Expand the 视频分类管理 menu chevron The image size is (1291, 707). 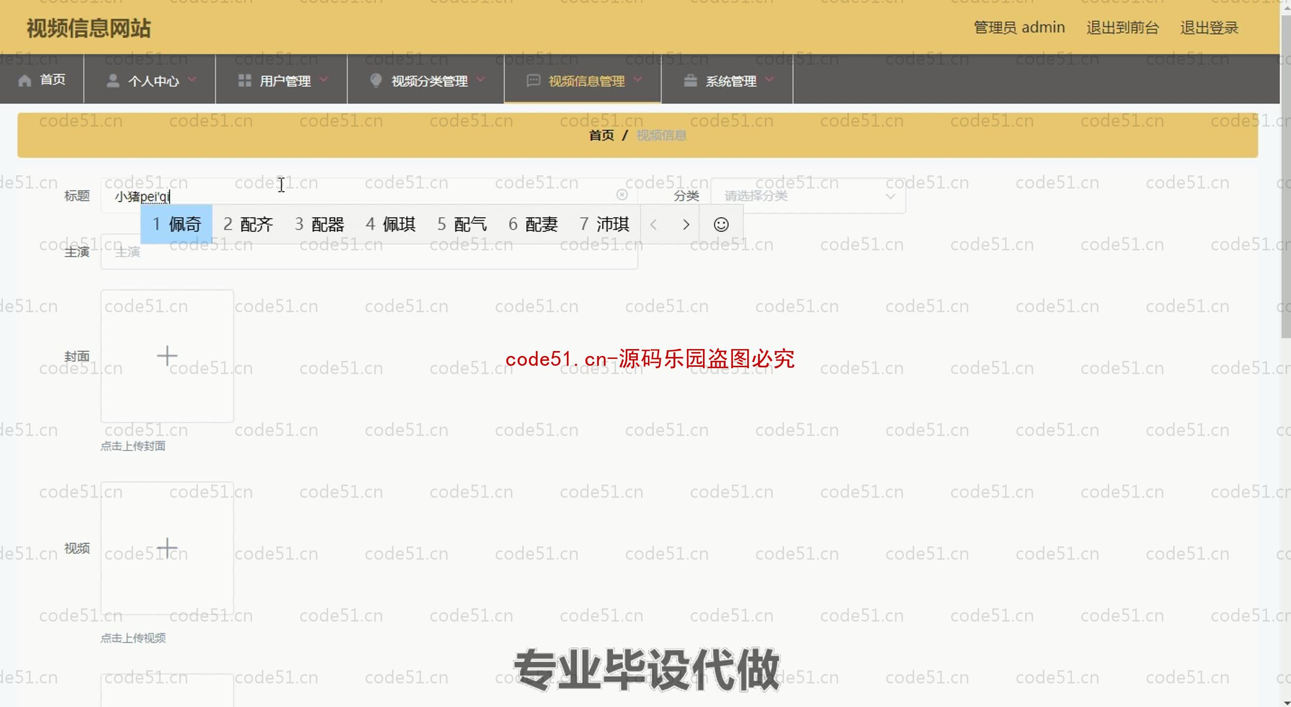(480, 79)
